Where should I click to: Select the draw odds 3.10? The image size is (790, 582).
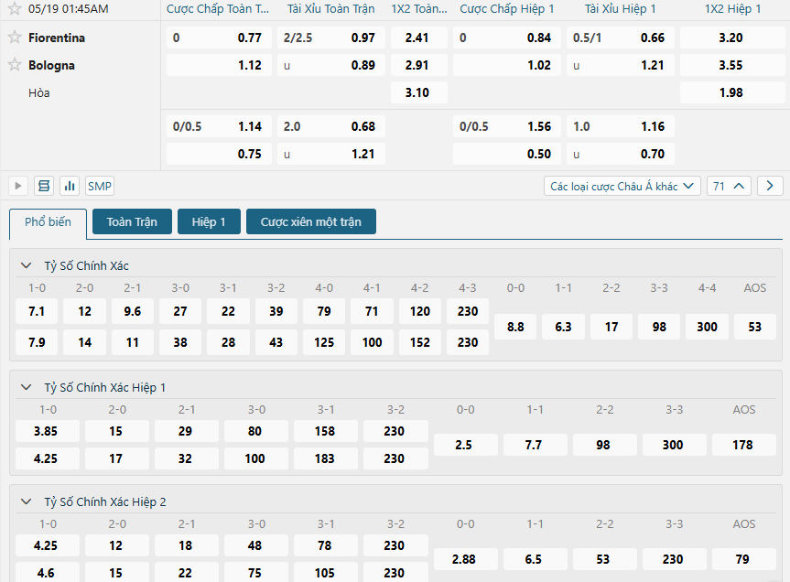point(418,92)
